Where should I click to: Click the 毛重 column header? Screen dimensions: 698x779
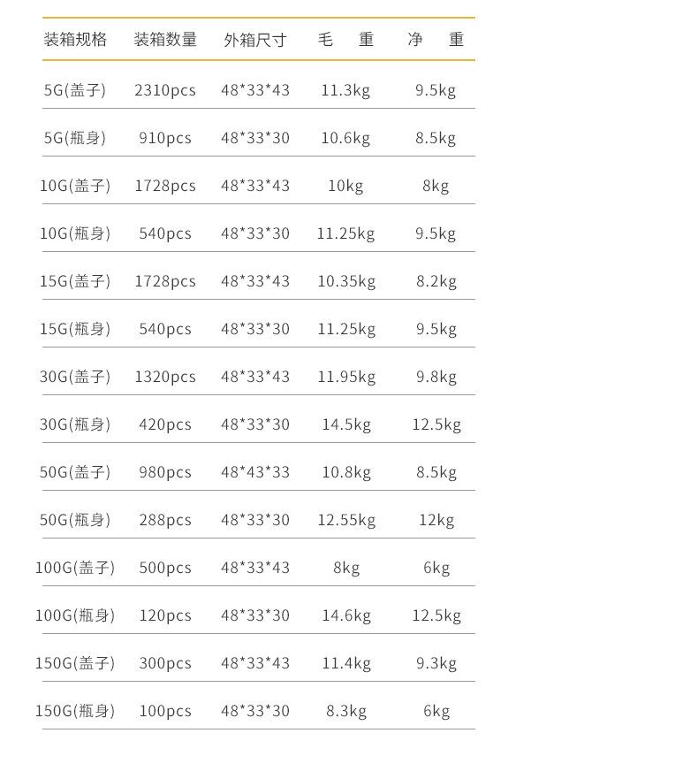(346, 40)
